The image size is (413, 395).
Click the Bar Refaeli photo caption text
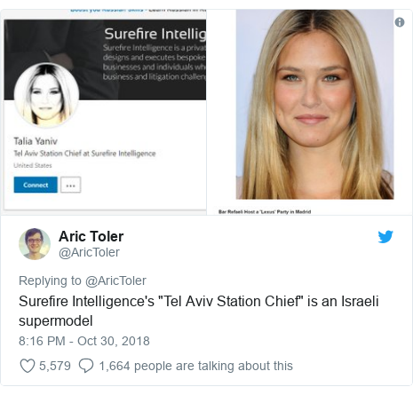coord(265,211)
